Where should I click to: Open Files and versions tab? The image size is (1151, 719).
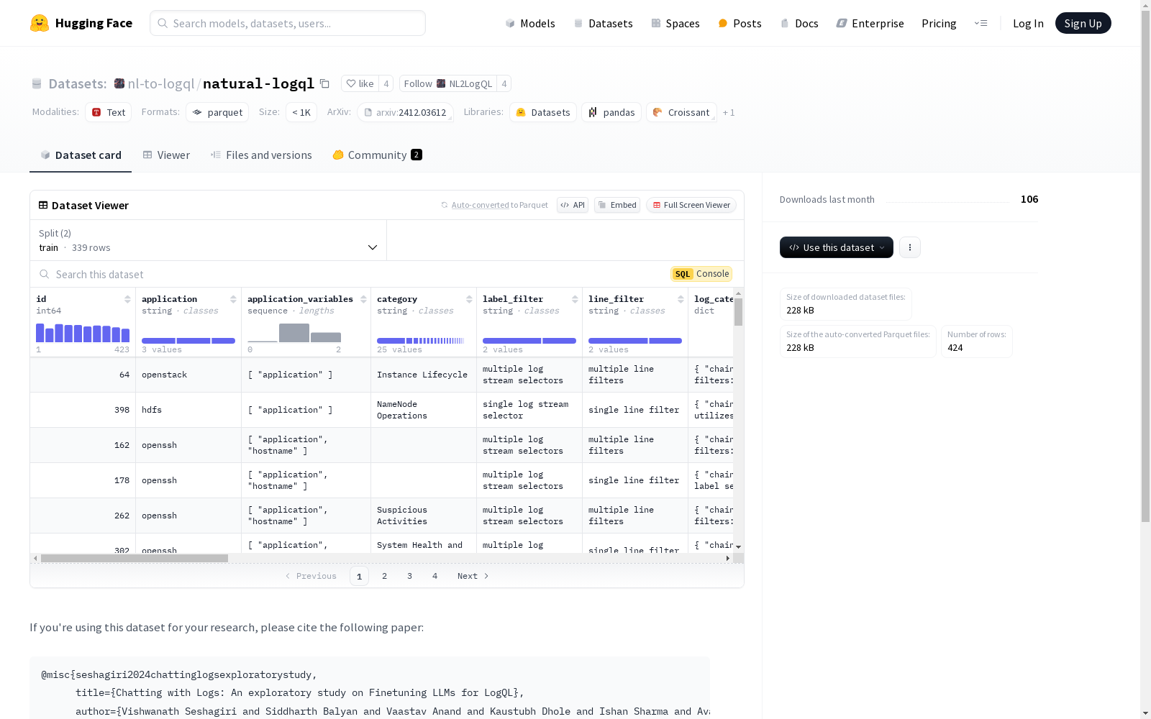pyautogui.click(x=261, y=155)
